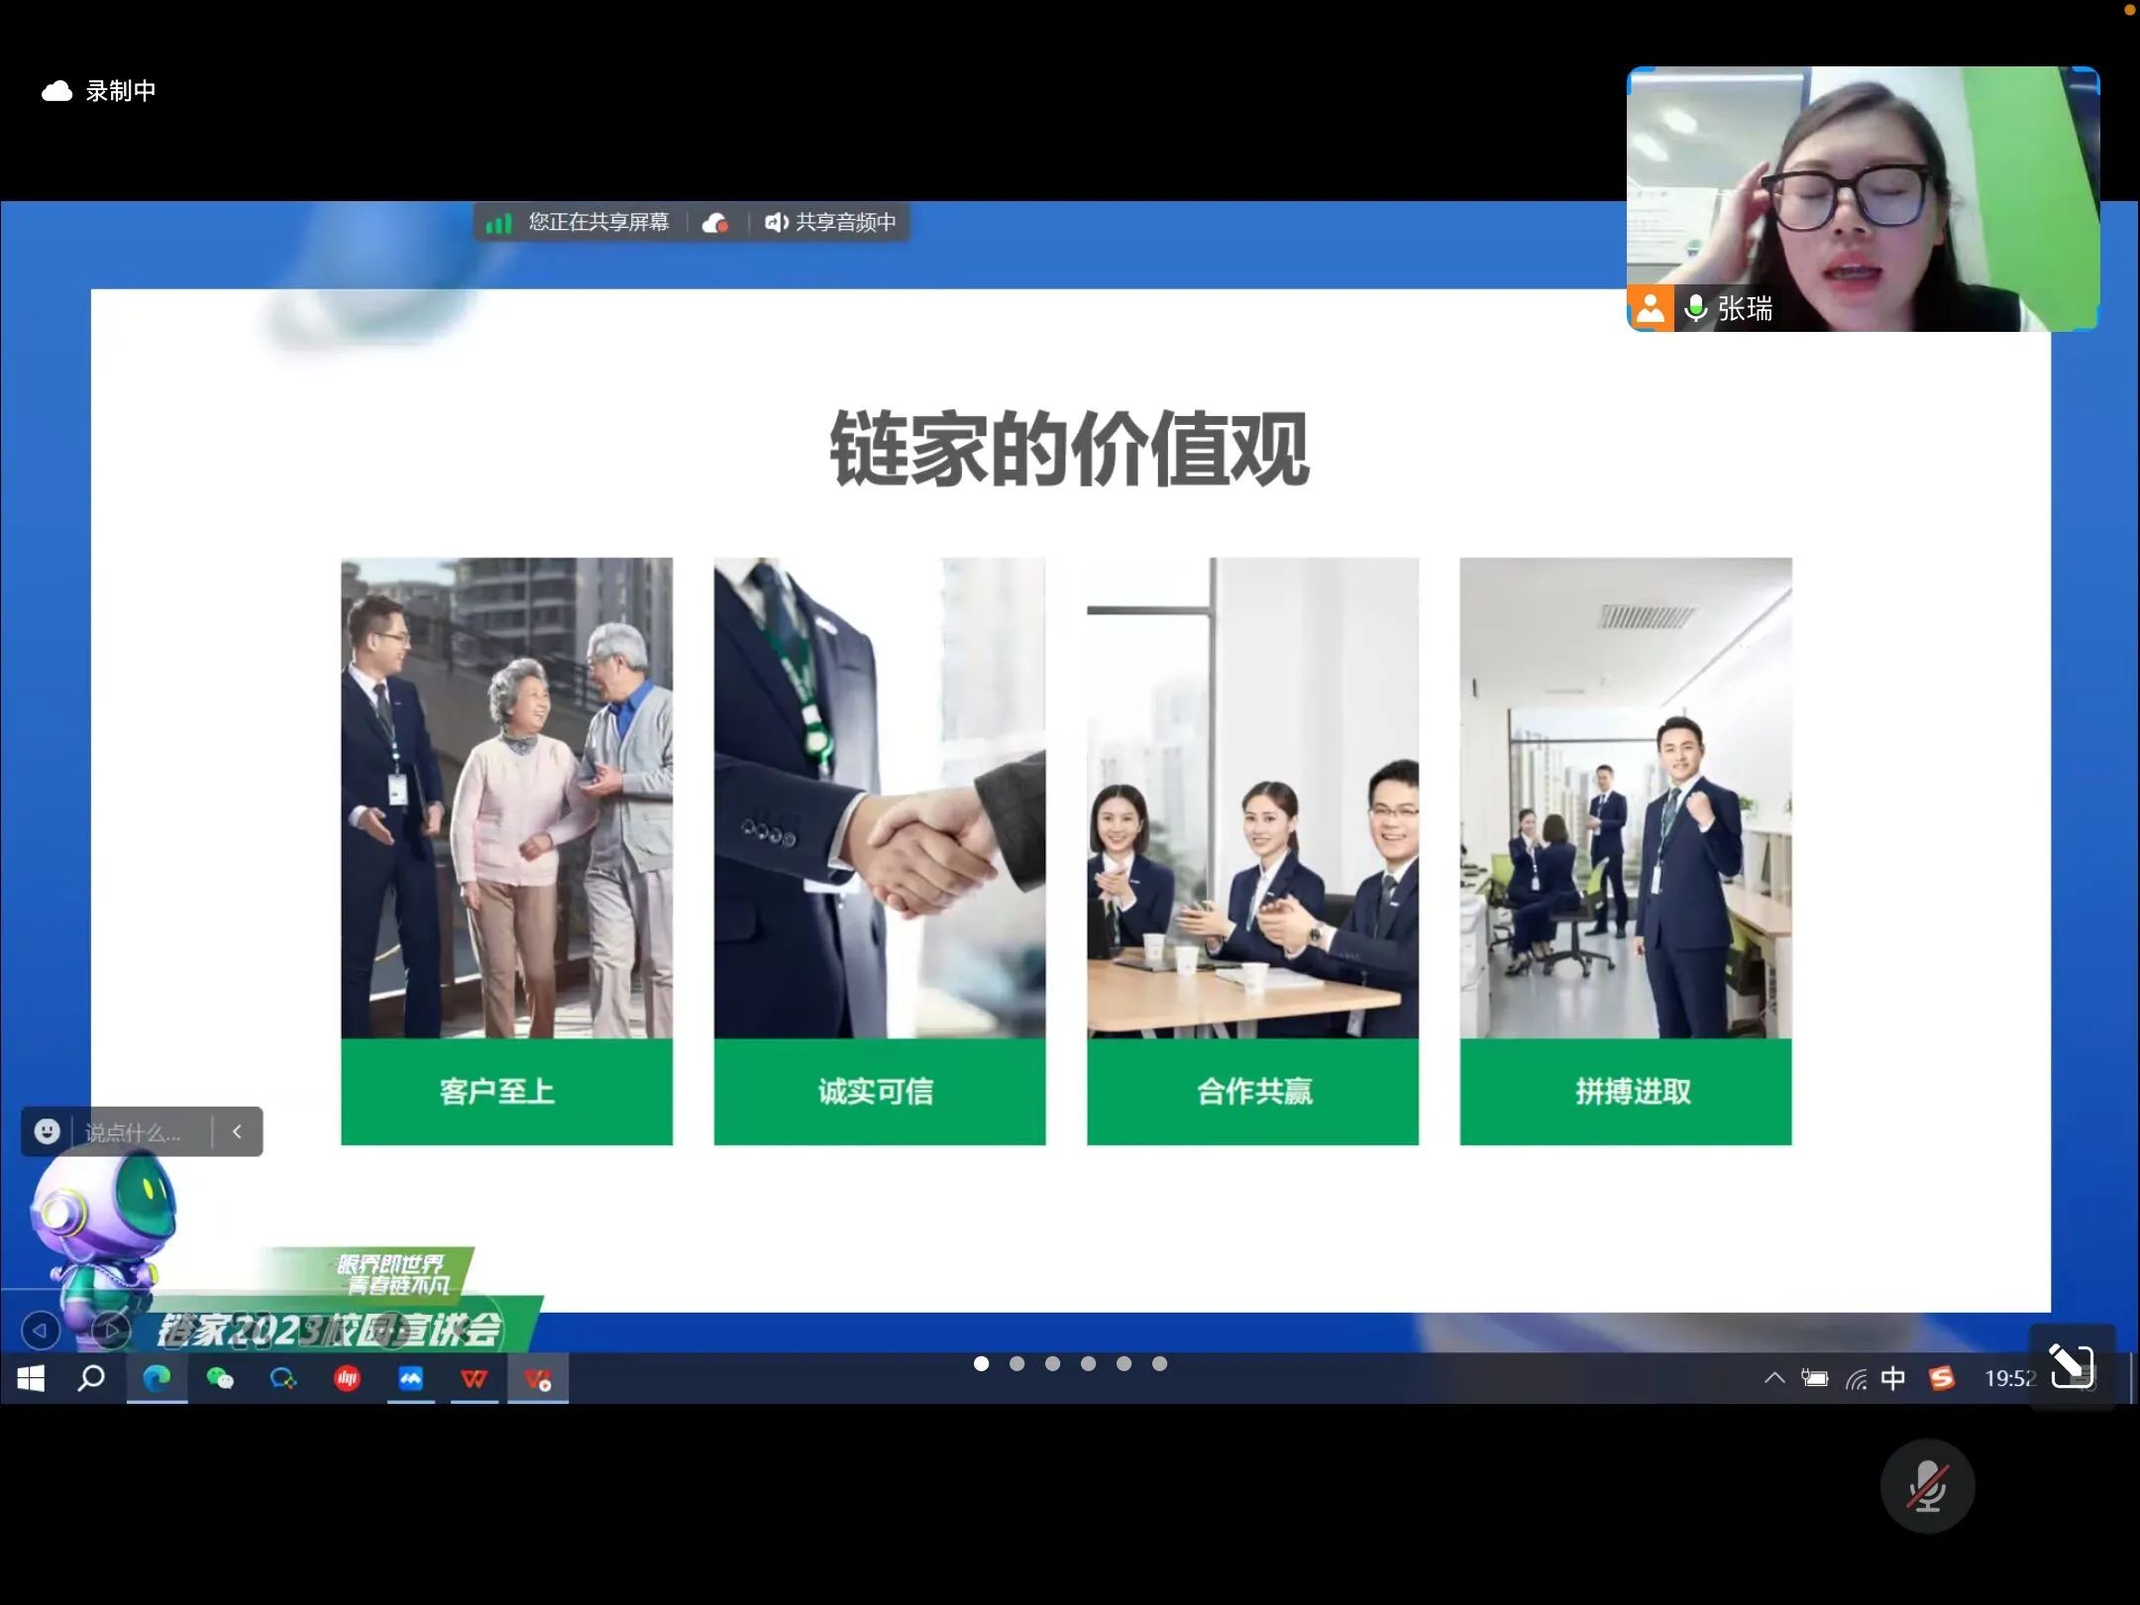Click the microphone icon beside 张瑞's name
This screenshot has height=1605, width=2140.
click(x=1695, y=308)
